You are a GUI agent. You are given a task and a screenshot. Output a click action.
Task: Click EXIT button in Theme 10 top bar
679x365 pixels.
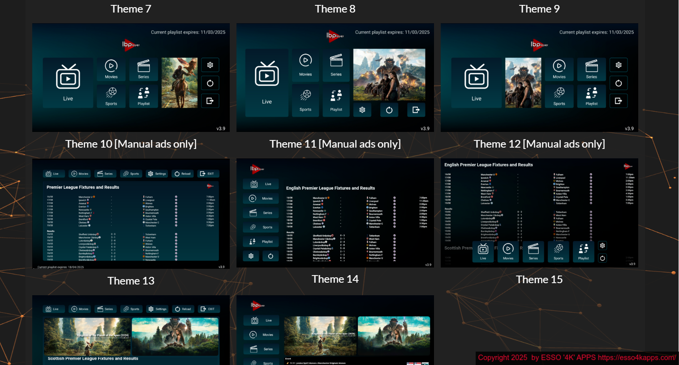pos(208,174)
